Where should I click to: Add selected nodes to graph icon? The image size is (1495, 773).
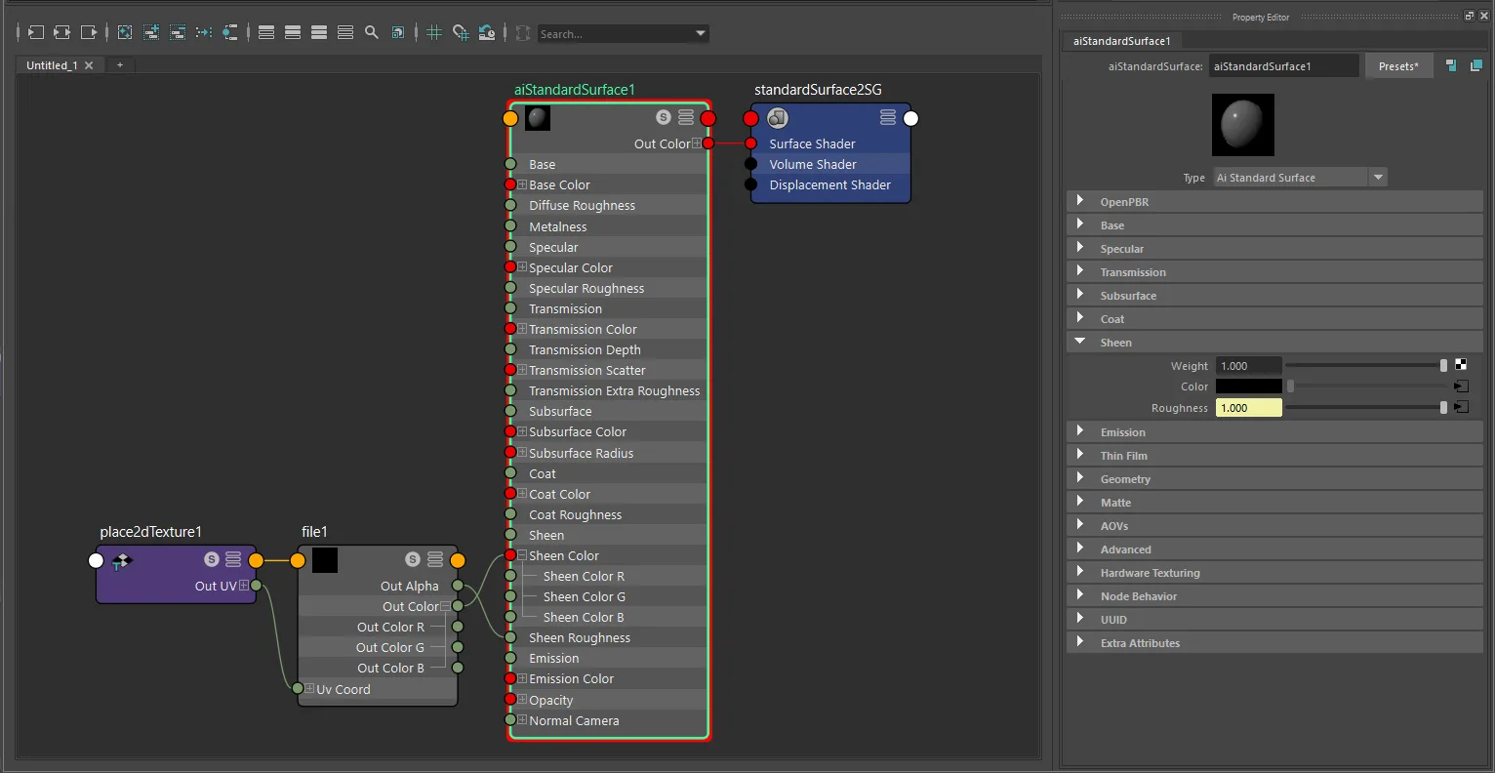coord(150,32)
